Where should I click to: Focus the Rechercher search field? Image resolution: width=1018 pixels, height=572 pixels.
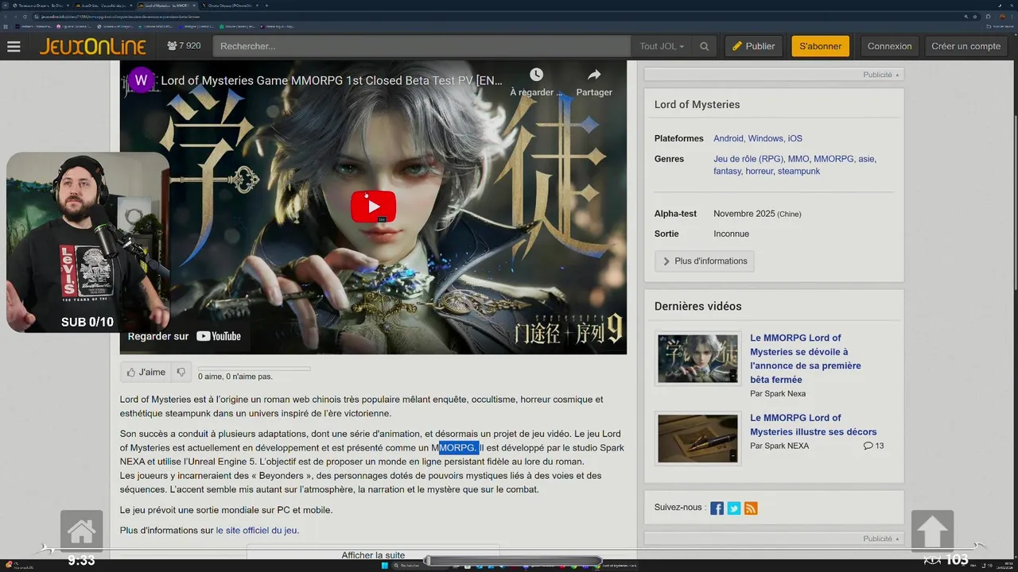point(423,46)
